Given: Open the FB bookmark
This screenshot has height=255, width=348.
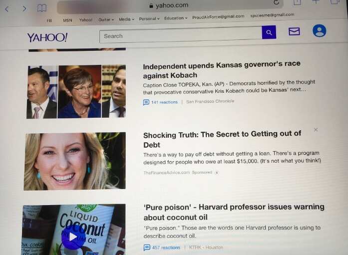Looking at the screenshot, I should [x=49, y=20].
